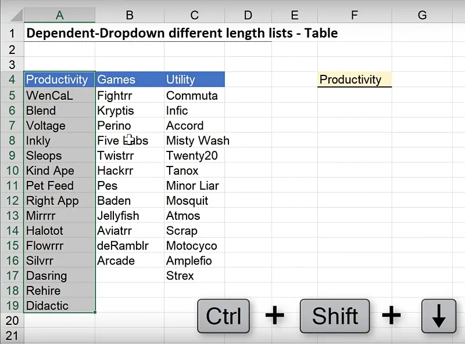Click the Shift key overlay
465x344 pixels.
[x=335, y=316]
